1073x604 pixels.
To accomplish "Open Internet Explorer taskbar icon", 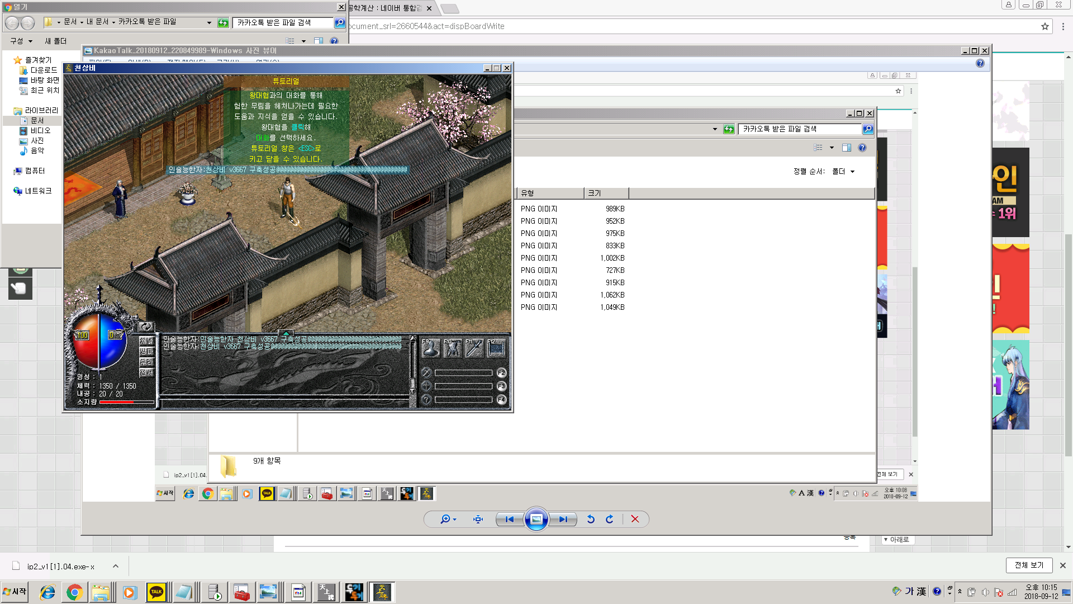I will [x=48, y=592].
